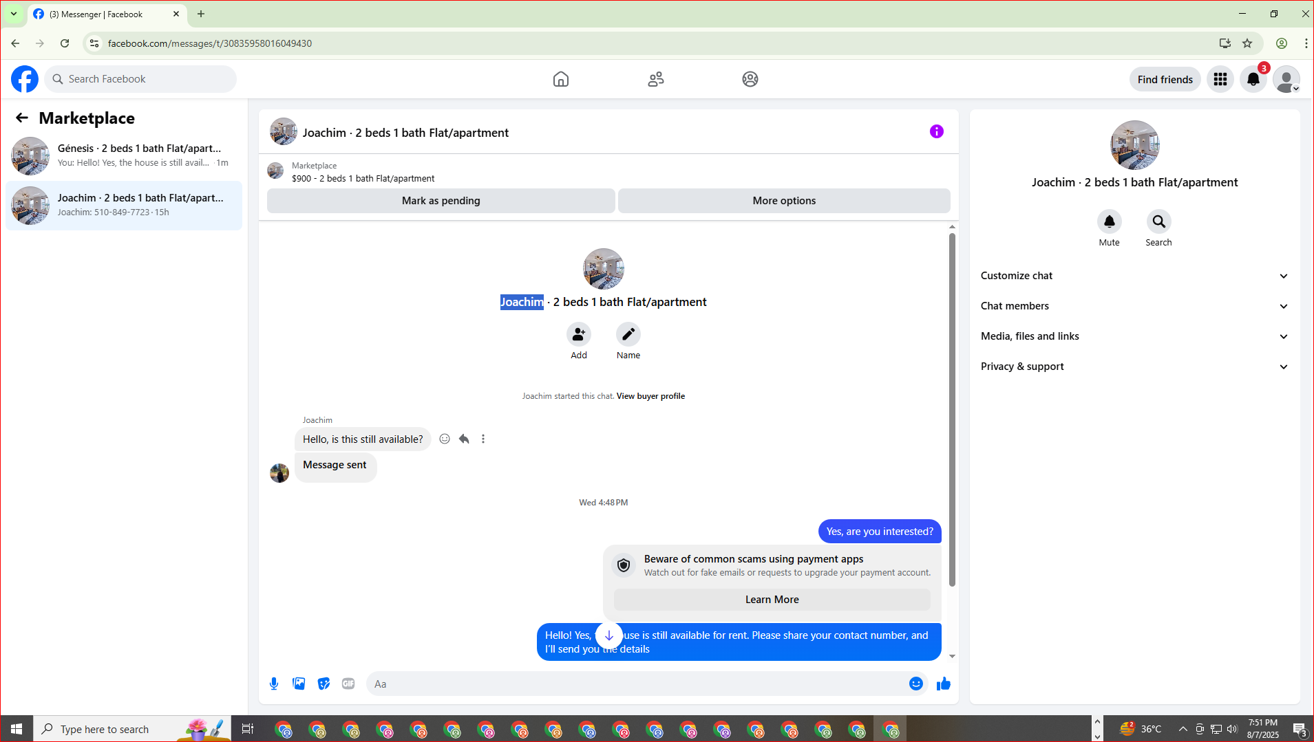Choose a sticker icon
The height and width of the screenshot is (742, 1314).
pos(324,684)
